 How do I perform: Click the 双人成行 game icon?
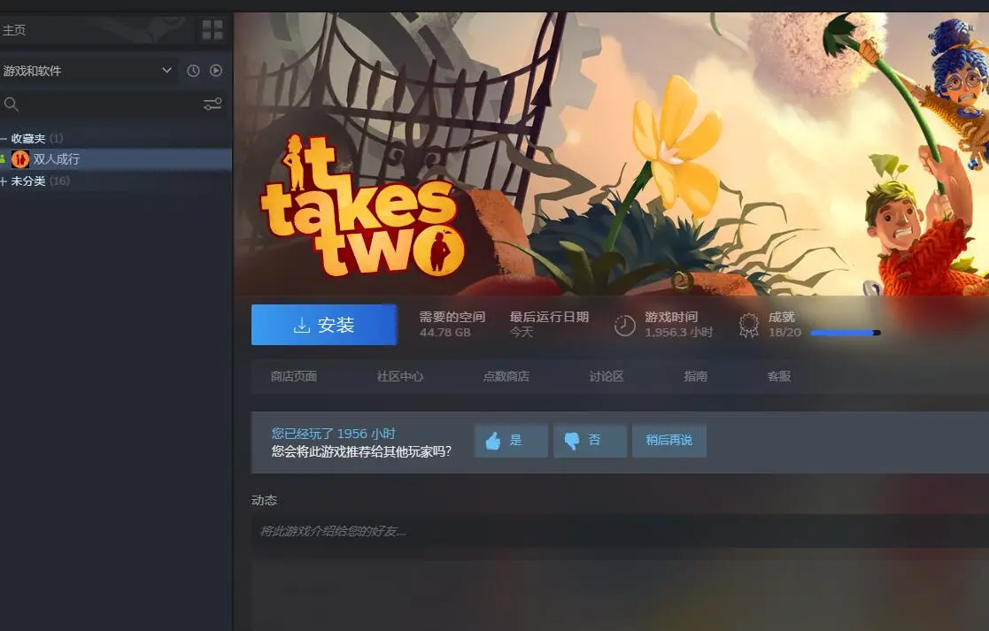(20, 159)
